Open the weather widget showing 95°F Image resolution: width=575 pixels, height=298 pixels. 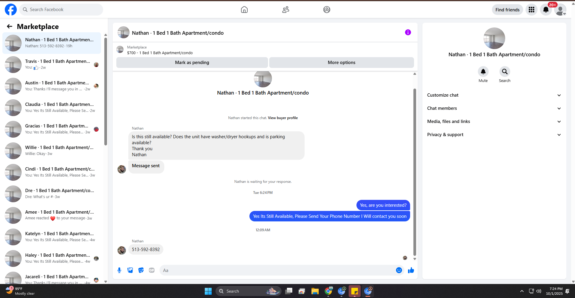(20, 291)
